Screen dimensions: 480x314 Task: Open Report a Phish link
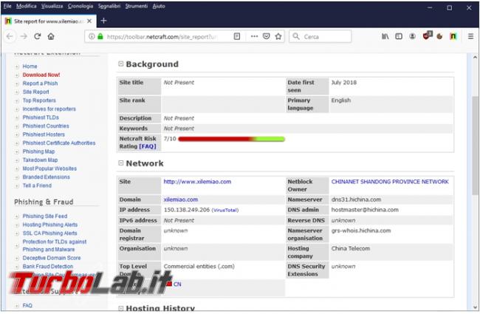[40, 83]
